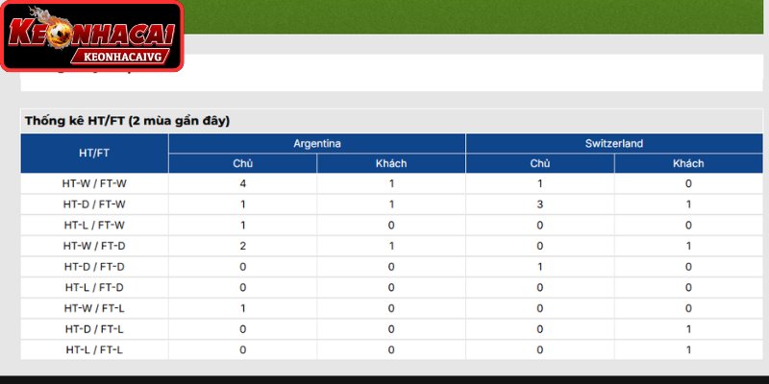This screenshot has width=769, height=384.
Task: Click Argentina Khách cell in HT-L / FT-D row
Action: 391,287
